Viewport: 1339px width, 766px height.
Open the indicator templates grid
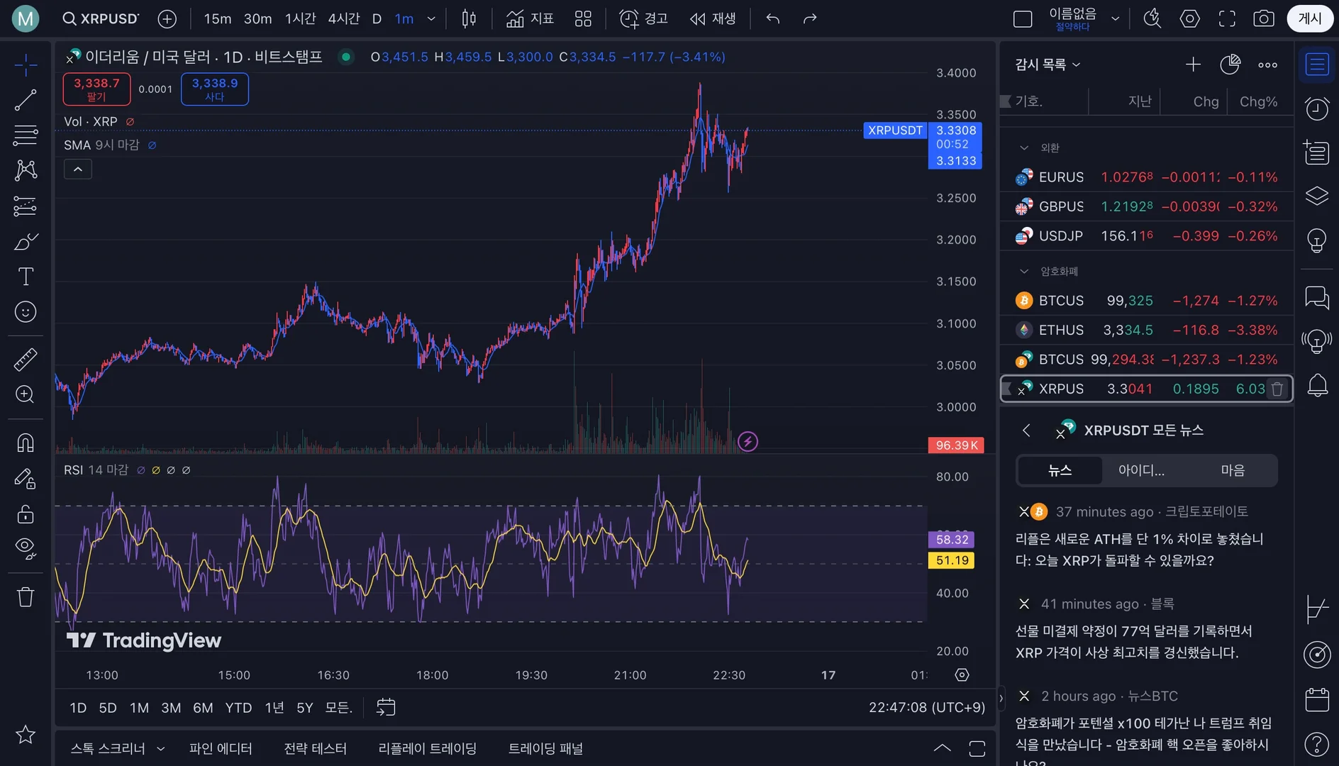point(583,19)
